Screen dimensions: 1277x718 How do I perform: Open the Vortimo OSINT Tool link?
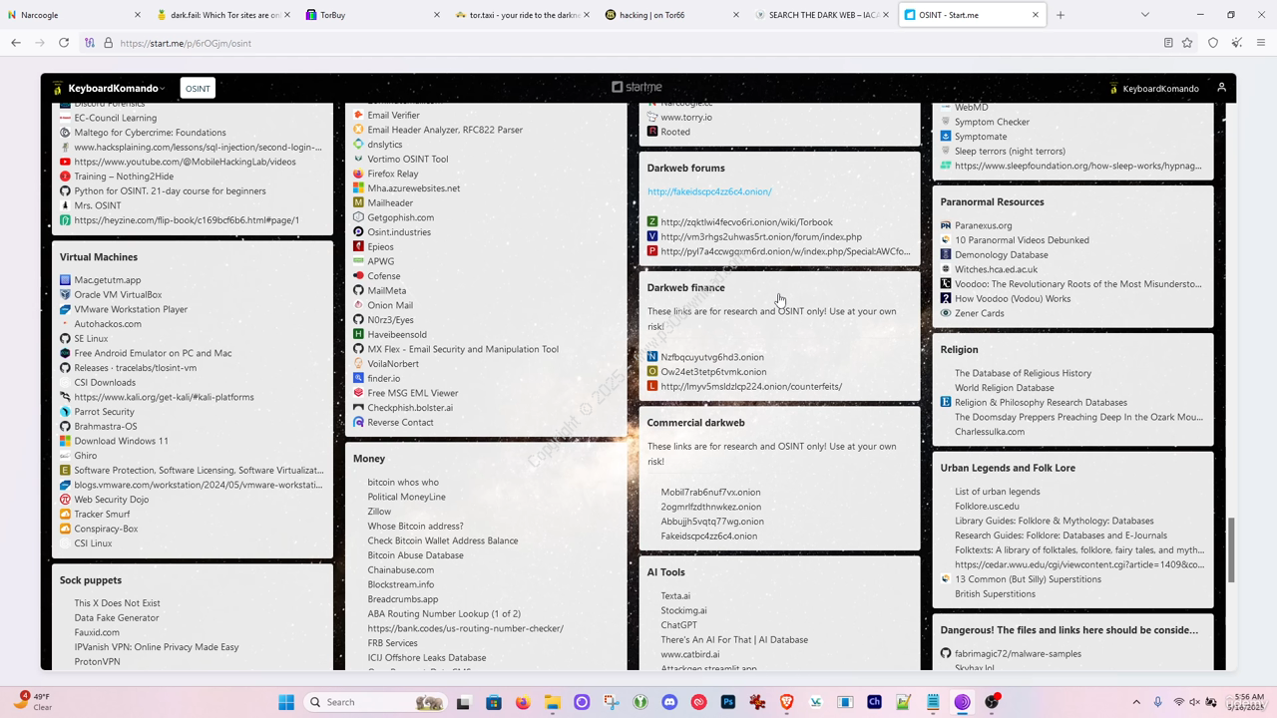(x=407, y=159)
